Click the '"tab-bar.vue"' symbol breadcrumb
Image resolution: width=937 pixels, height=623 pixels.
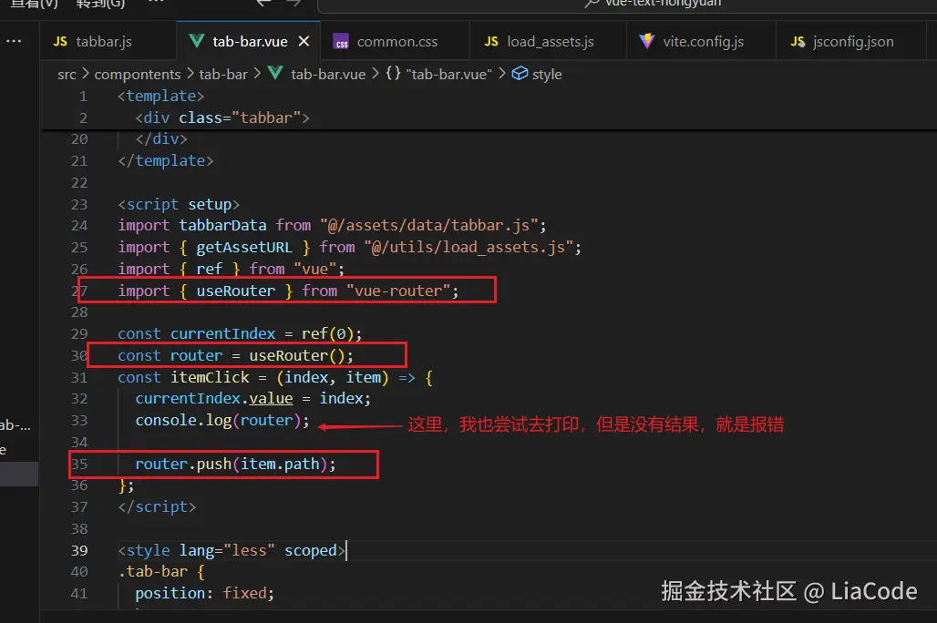[448, 74]
